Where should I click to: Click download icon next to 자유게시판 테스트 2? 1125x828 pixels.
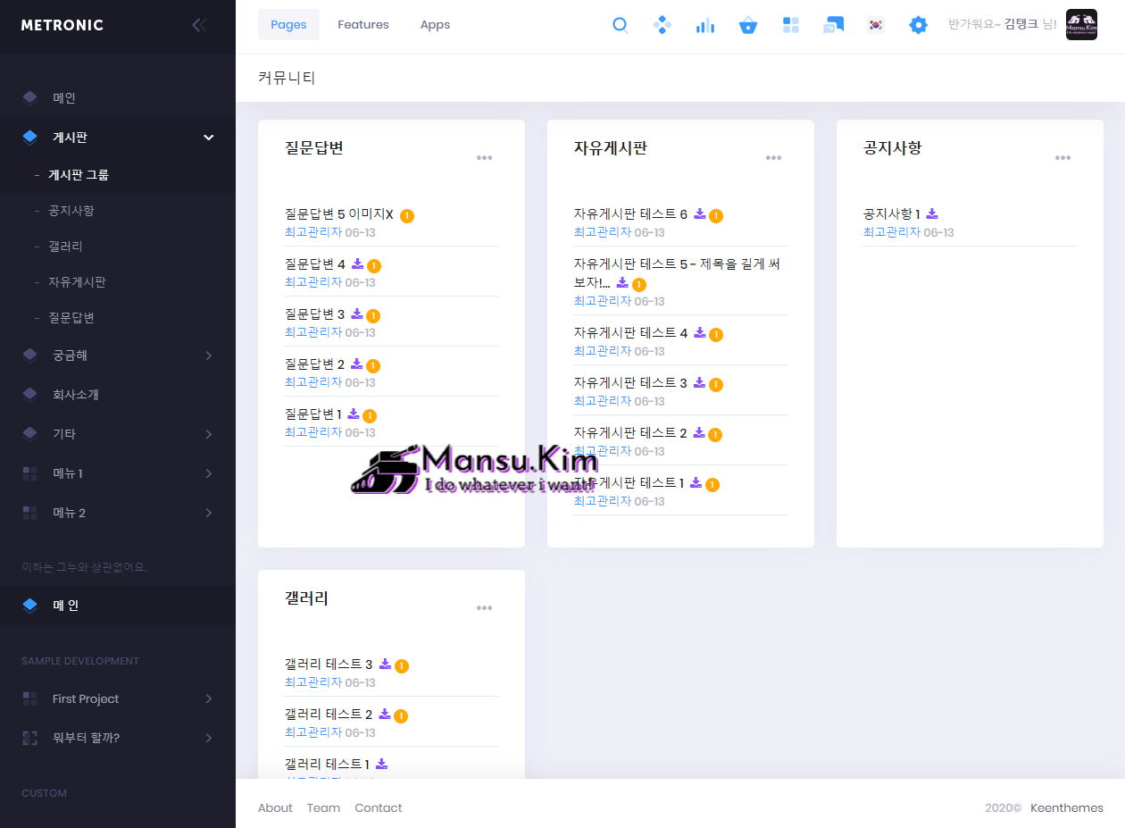pyautogui.click(x=700, y=432)
